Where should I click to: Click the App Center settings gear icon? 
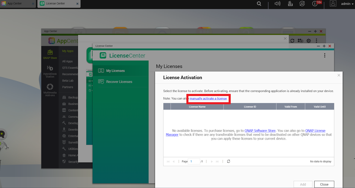click(x=308, y=41)
